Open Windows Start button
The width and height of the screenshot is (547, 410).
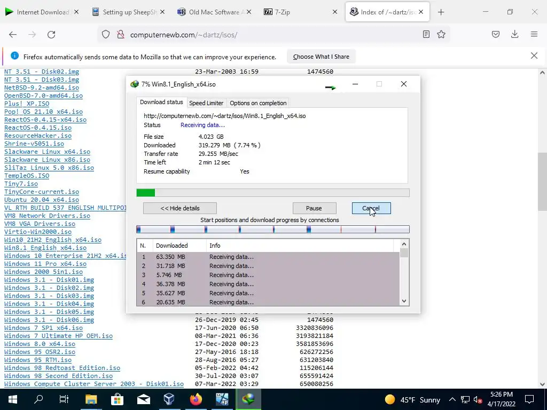(13, 399)
